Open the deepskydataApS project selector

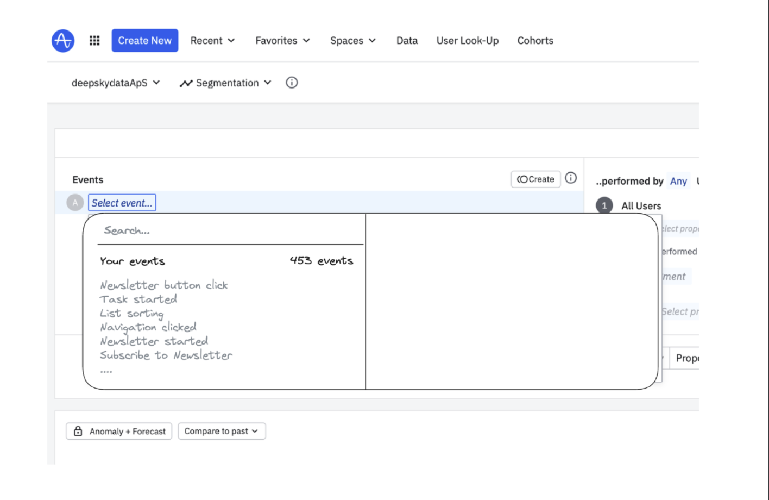click(116, 83)
